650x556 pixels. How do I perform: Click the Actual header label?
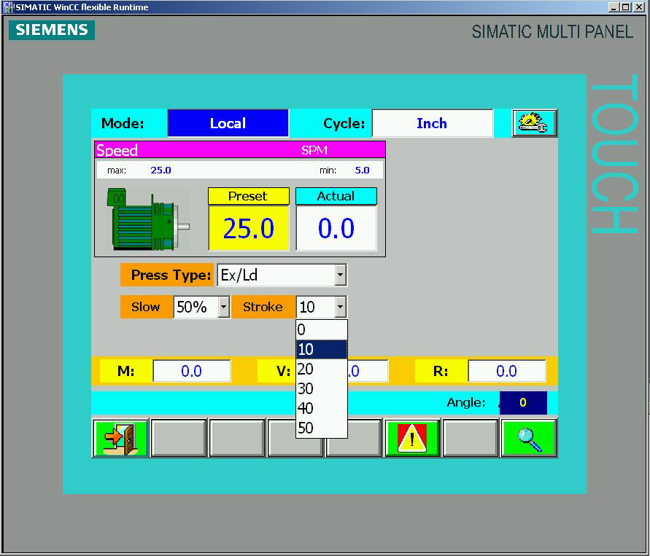pos(336,196)
